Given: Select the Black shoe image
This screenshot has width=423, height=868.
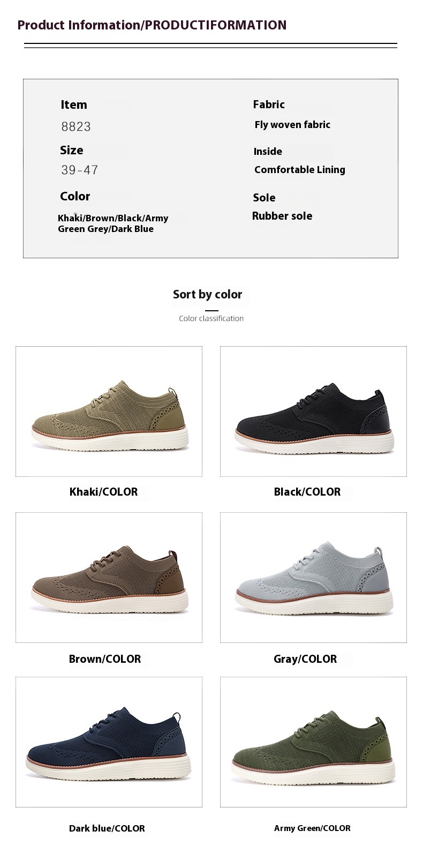Looking at the screenshot, I should (313, 411).
